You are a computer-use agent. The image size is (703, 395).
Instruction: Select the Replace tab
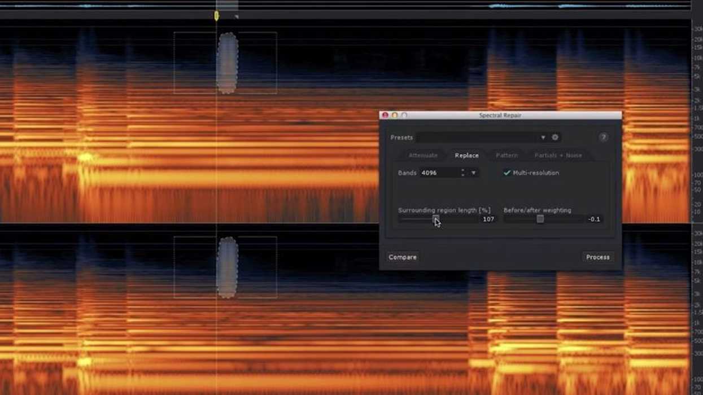click(466, 155)
